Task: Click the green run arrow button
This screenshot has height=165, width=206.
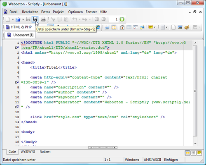Action: pyautogui.click(x=122, y=19)
